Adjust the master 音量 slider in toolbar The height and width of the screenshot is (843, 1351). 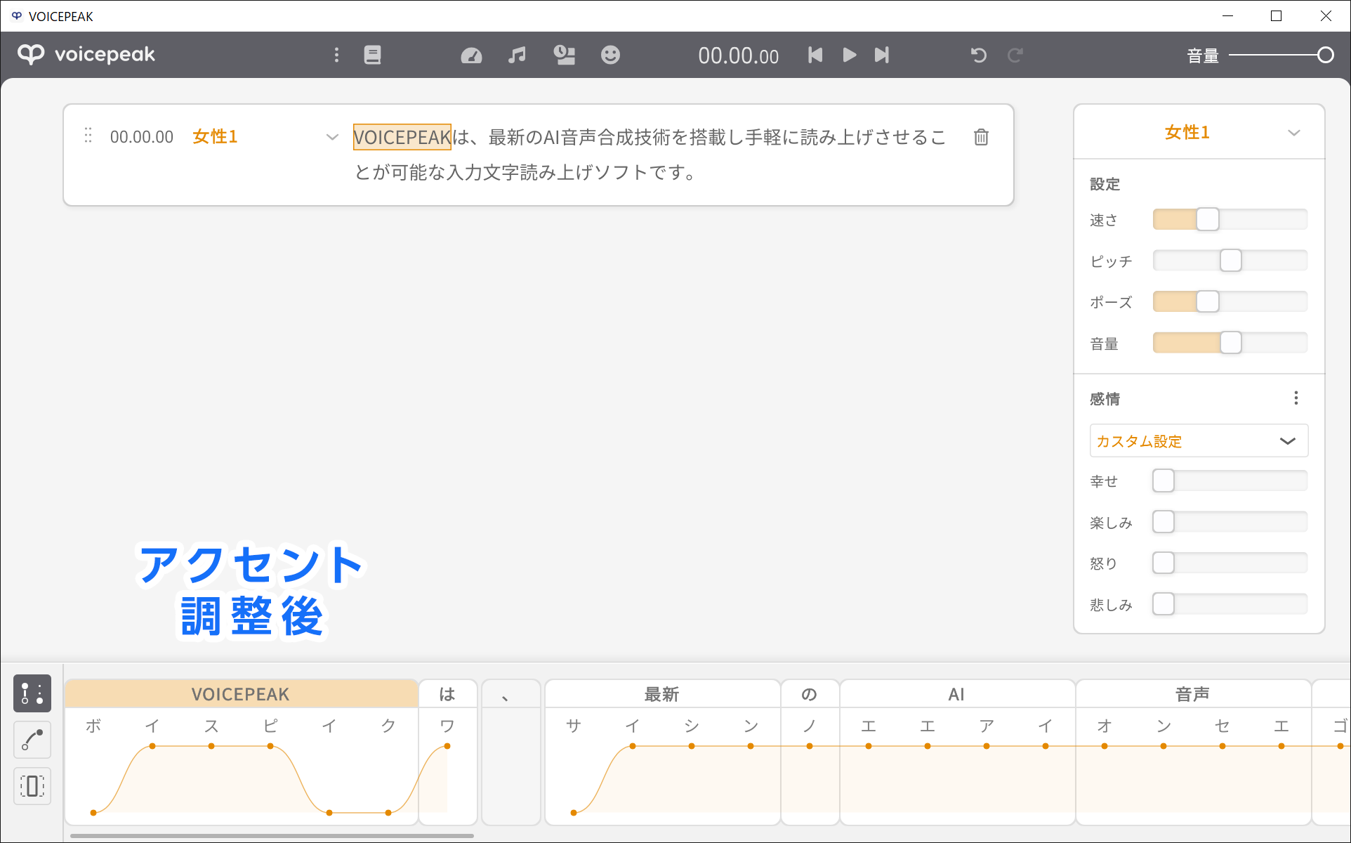pos(1281,55)
